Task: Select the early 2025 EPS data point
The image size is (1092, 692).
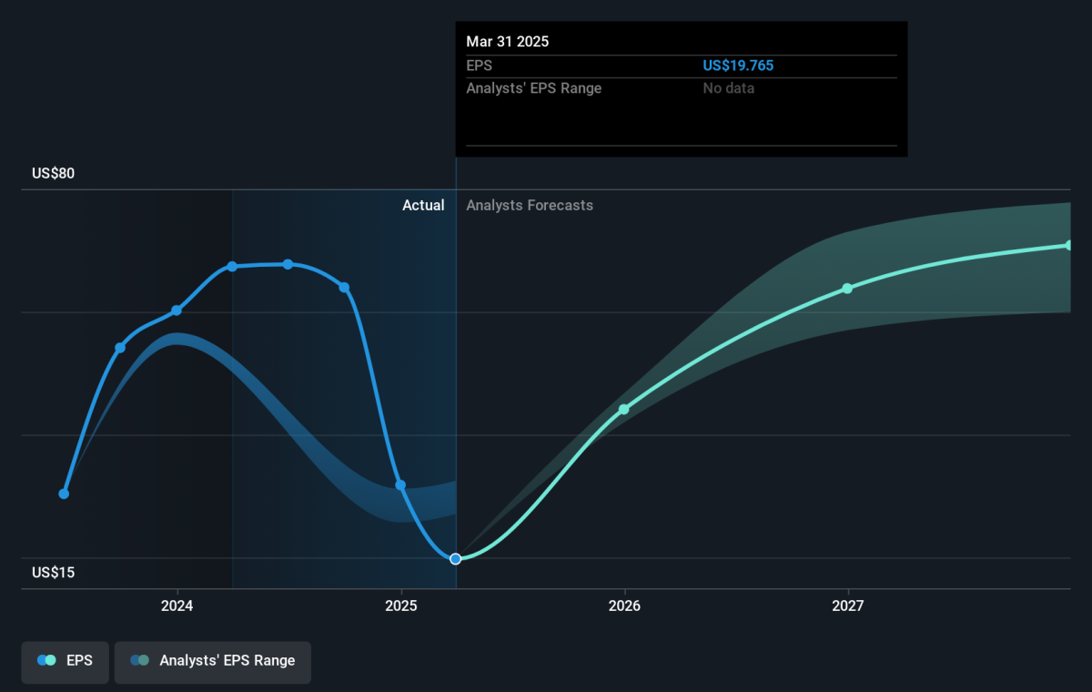Action: coord(400,485)
